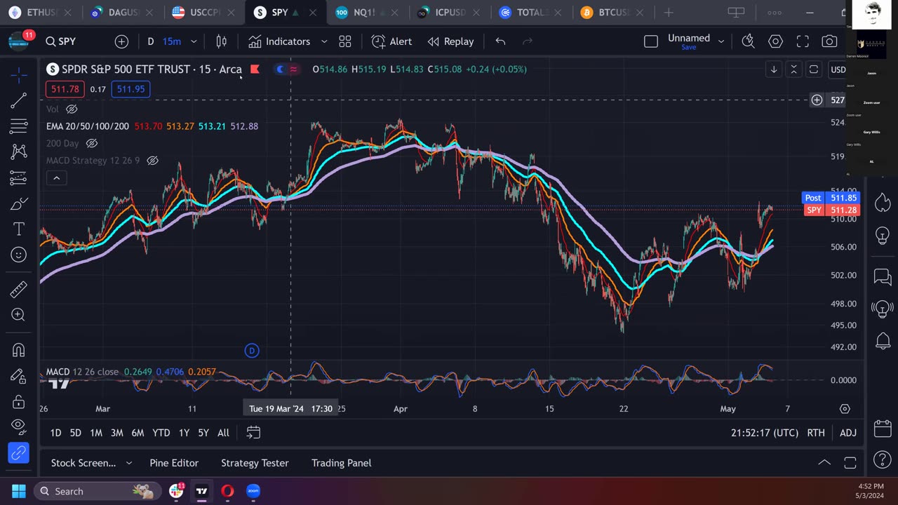Start bar Replay mode

450,41
